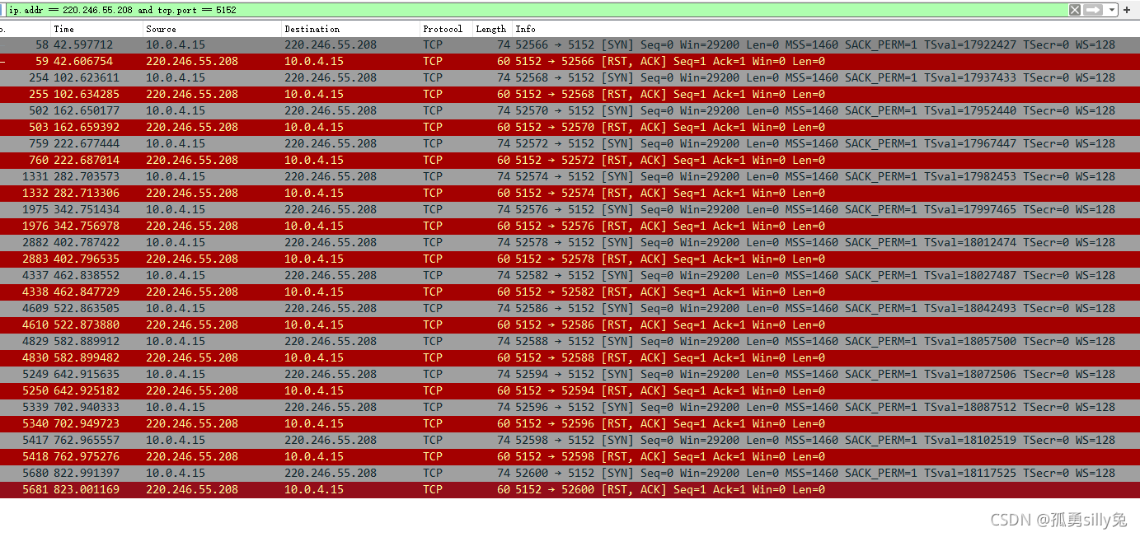Open the recent display filters dropdown arrow

click(1112, 10)
